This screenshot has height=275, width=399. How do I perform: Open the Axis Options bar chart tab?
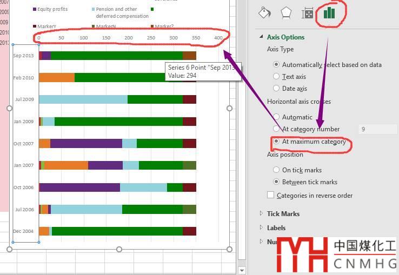329,13
